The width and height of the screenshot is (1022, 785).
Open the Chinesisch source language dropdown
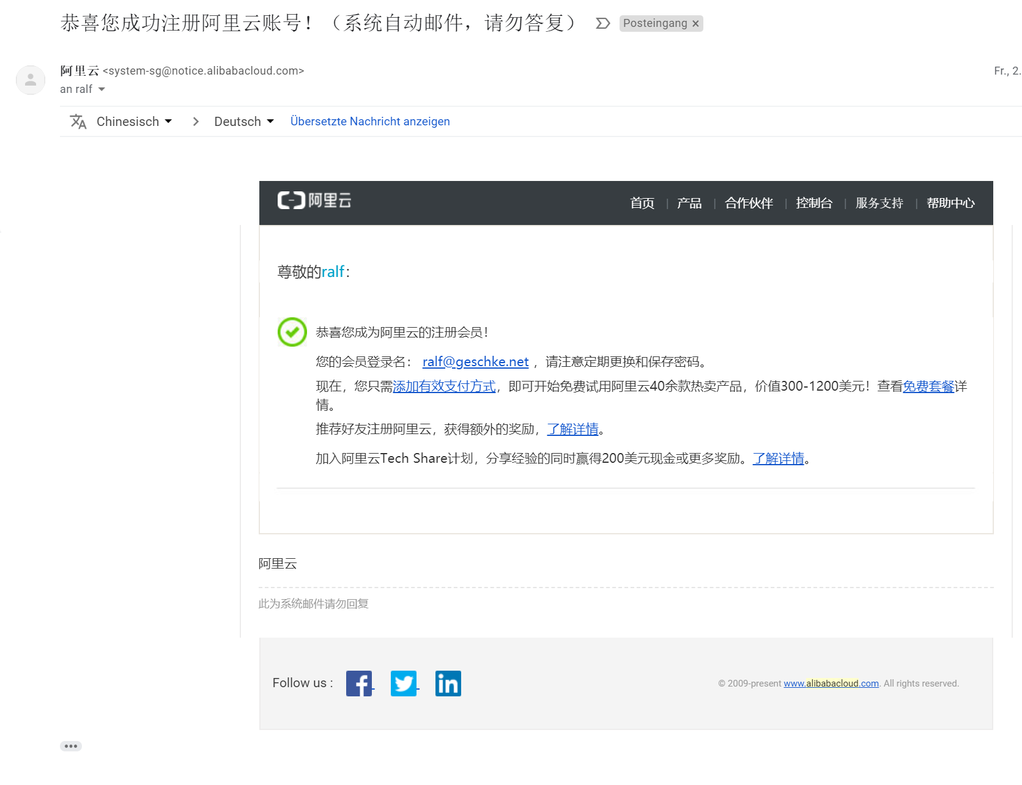click(x=134, y=122)
